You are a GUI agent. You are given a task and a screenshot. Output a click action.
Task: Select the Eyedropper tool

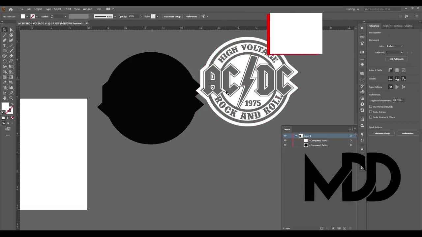[x=5, y=82]
